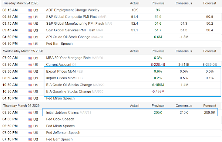This screenshot has height=142, width=222.
Task: Click the US flag beside ADP Employment Change
Action: point(30,10)
